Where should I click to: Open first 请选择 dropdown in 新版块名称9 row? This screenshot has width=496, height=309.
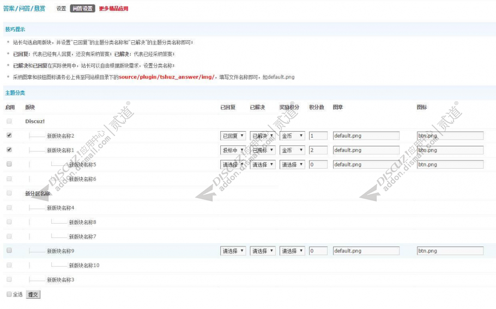(233, 251)
